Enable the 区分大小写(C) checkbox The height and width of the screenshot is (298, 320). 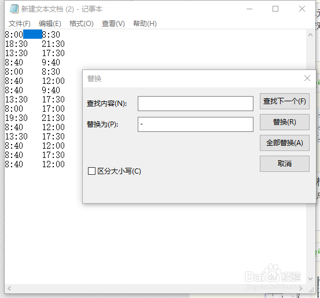point(91,171)
